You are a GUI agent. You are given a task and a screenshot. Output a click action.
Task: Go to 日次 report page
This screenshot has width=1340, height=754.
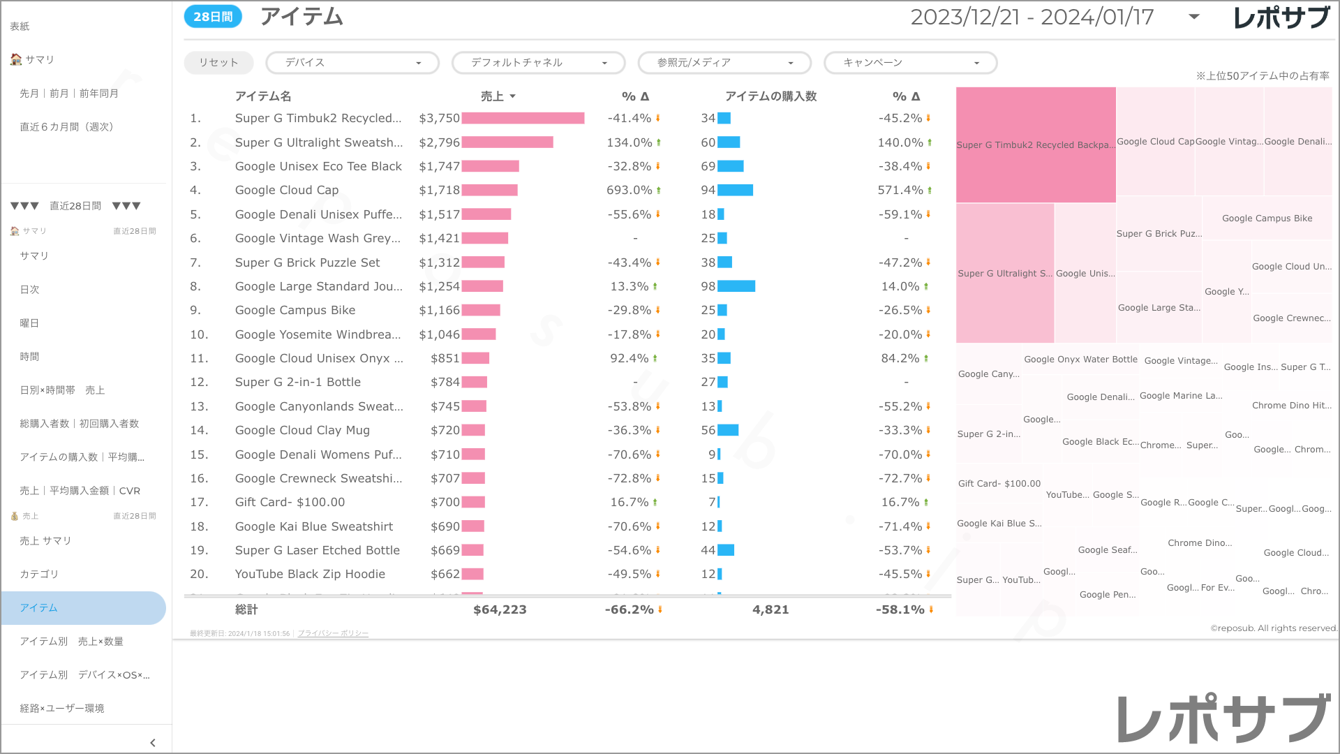(30, 289)
